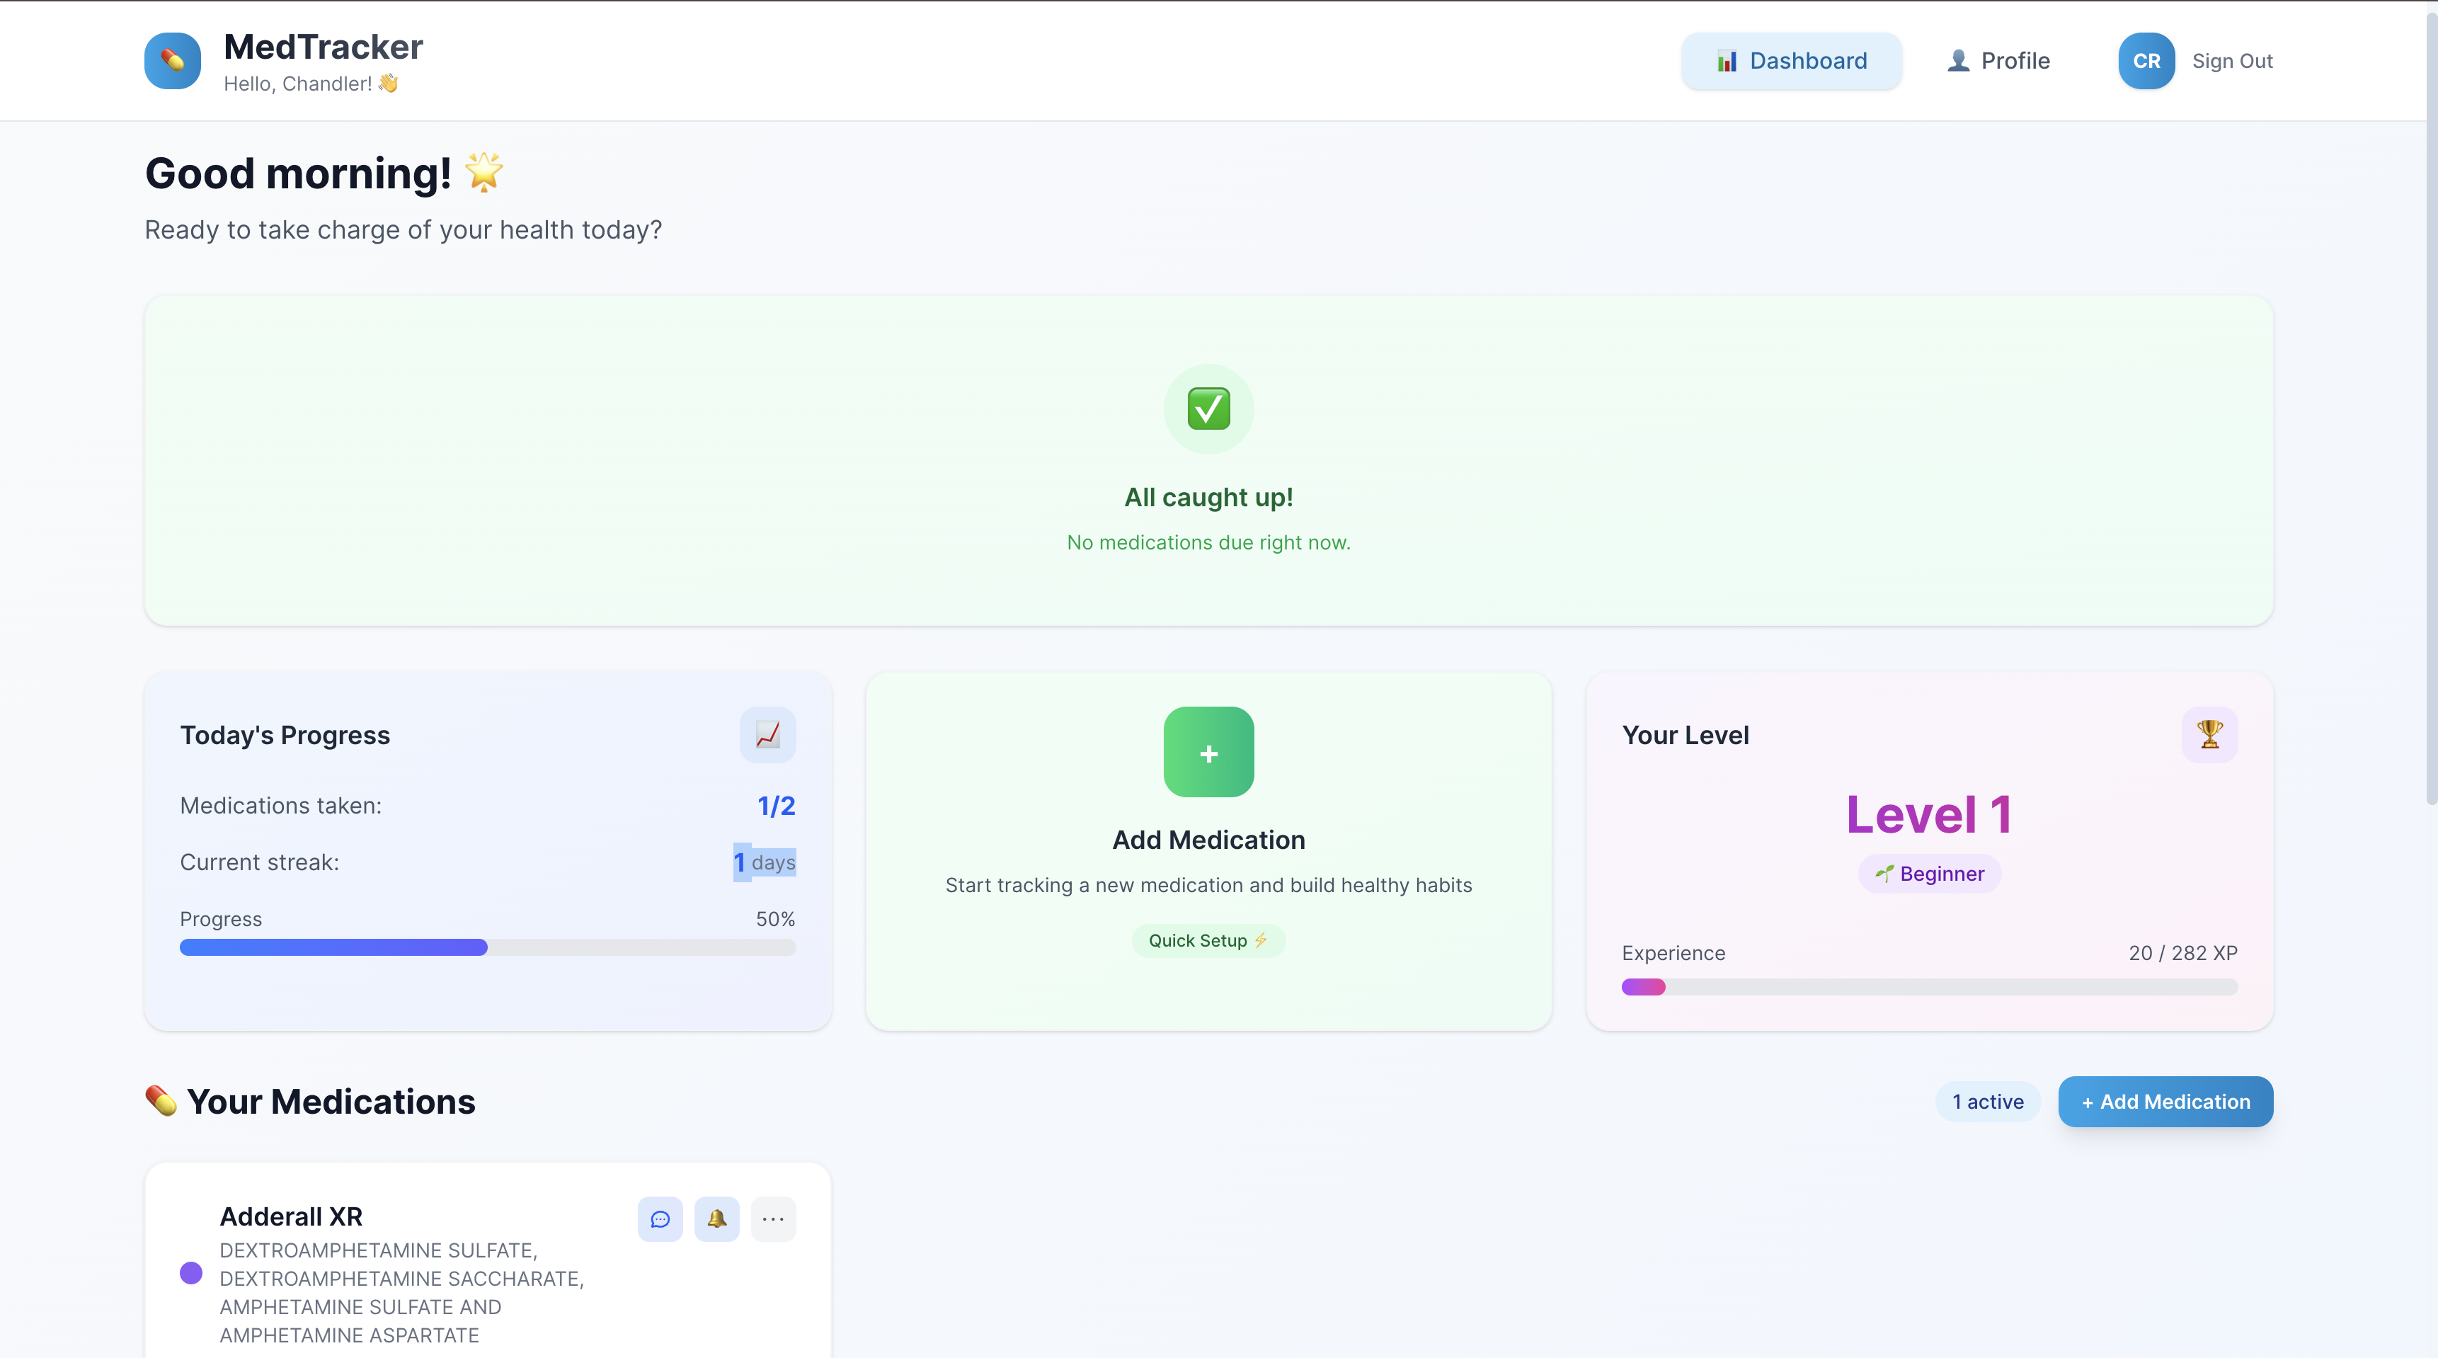Click the Quick Setup badge
Screen dimensions: 2438x1358
(1208, 941)
